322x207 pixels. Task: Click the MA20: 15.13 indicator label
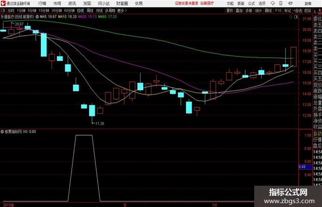87,17
